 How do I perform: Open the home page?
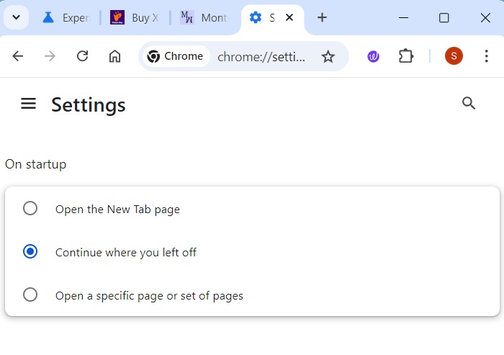[114, 56]
